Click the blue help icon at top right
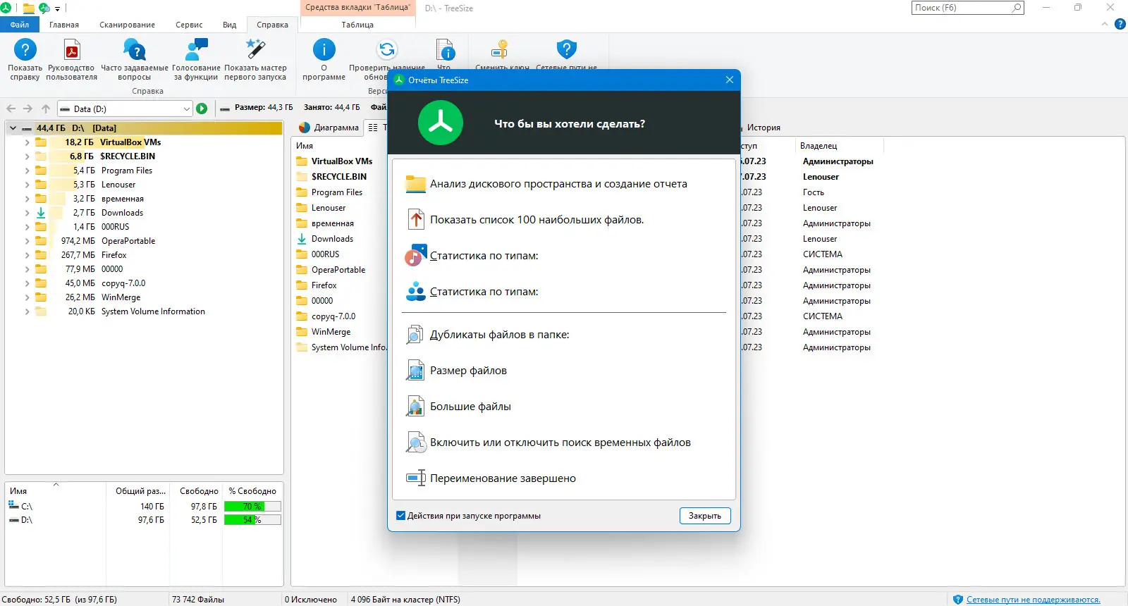 [x=1120, y=25]
